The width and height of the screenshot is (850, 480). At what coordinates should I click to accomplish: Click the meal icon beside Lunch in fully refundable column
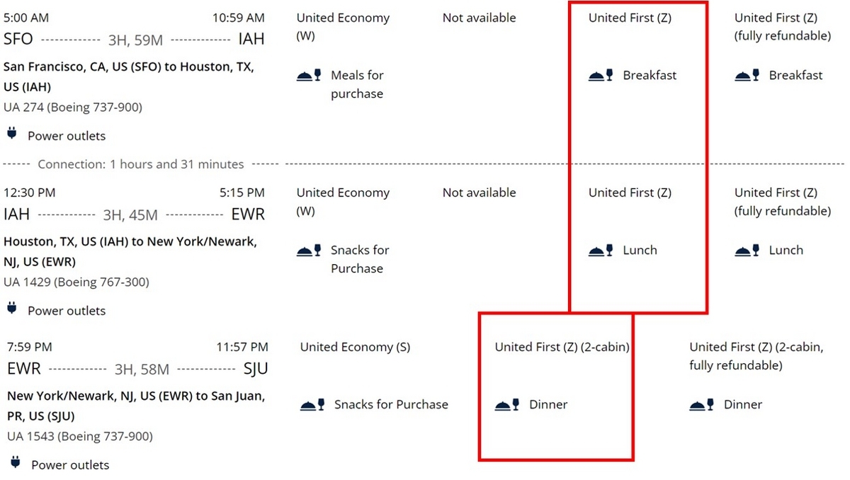(x=747, y=250)
